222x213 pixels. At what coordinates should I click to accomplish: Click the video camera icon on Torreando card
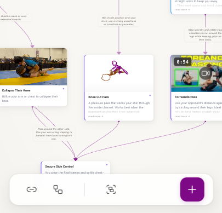tap(206, 73)
